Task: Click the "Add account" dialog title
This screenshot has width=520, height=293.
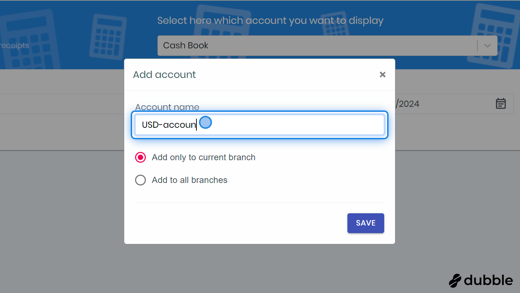Action: [x=164, y=75]
